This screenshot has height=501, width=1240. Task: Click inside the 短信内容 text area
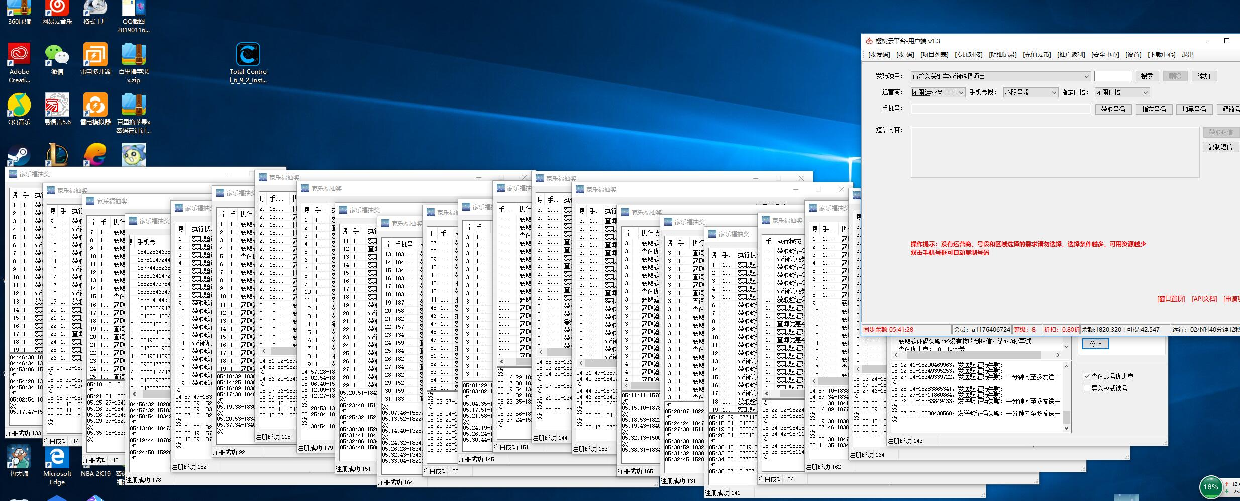1055,152
